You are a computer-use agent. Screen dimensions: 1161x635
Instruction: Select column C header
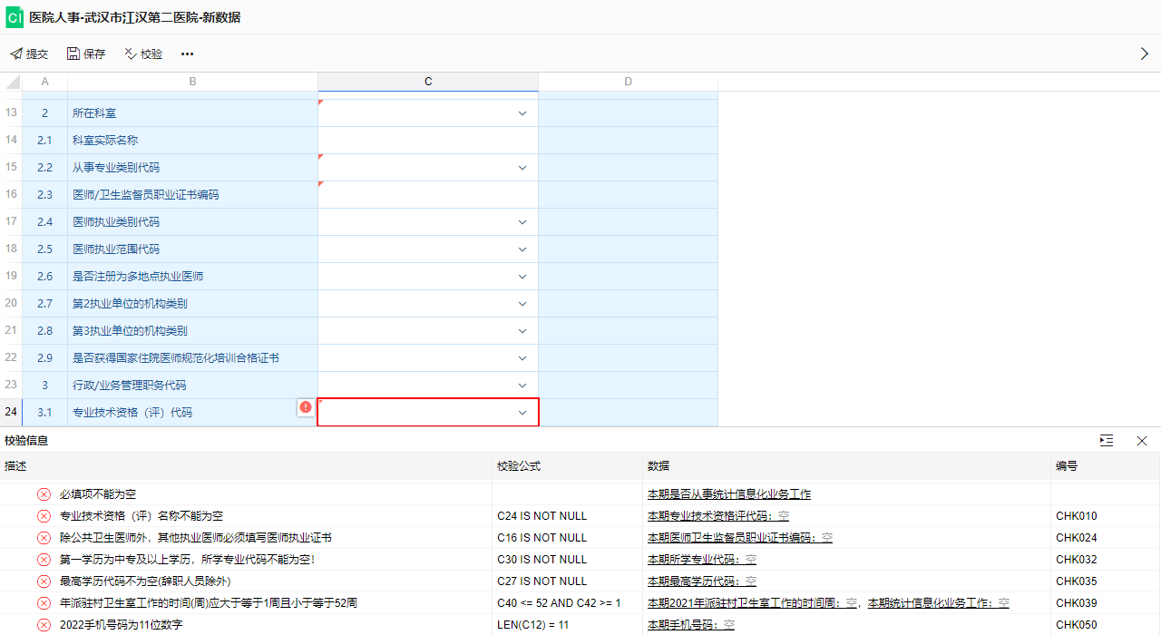[428, 82]
